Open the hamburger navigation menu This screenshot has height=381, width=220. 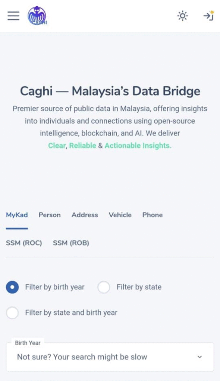point(13,16)
